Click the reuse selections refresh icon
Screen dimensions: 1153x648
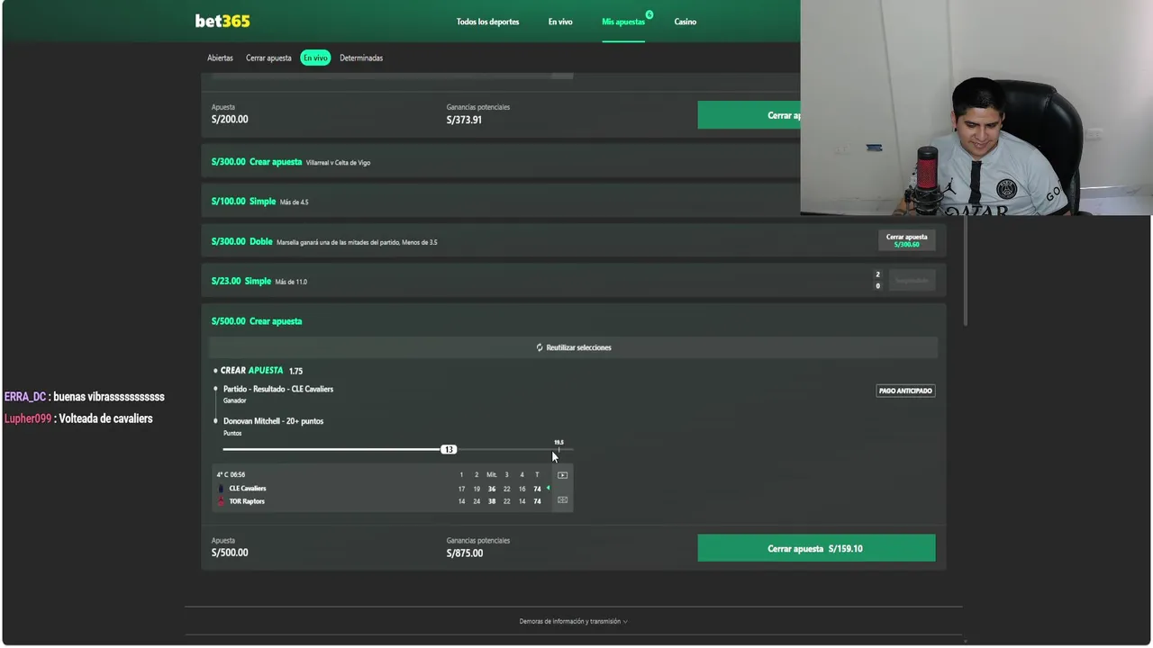tap(540, 347)
